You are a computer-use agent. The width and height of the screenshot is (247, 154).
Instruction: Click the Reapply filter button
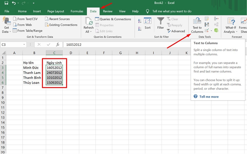click(x=174, y=25)
